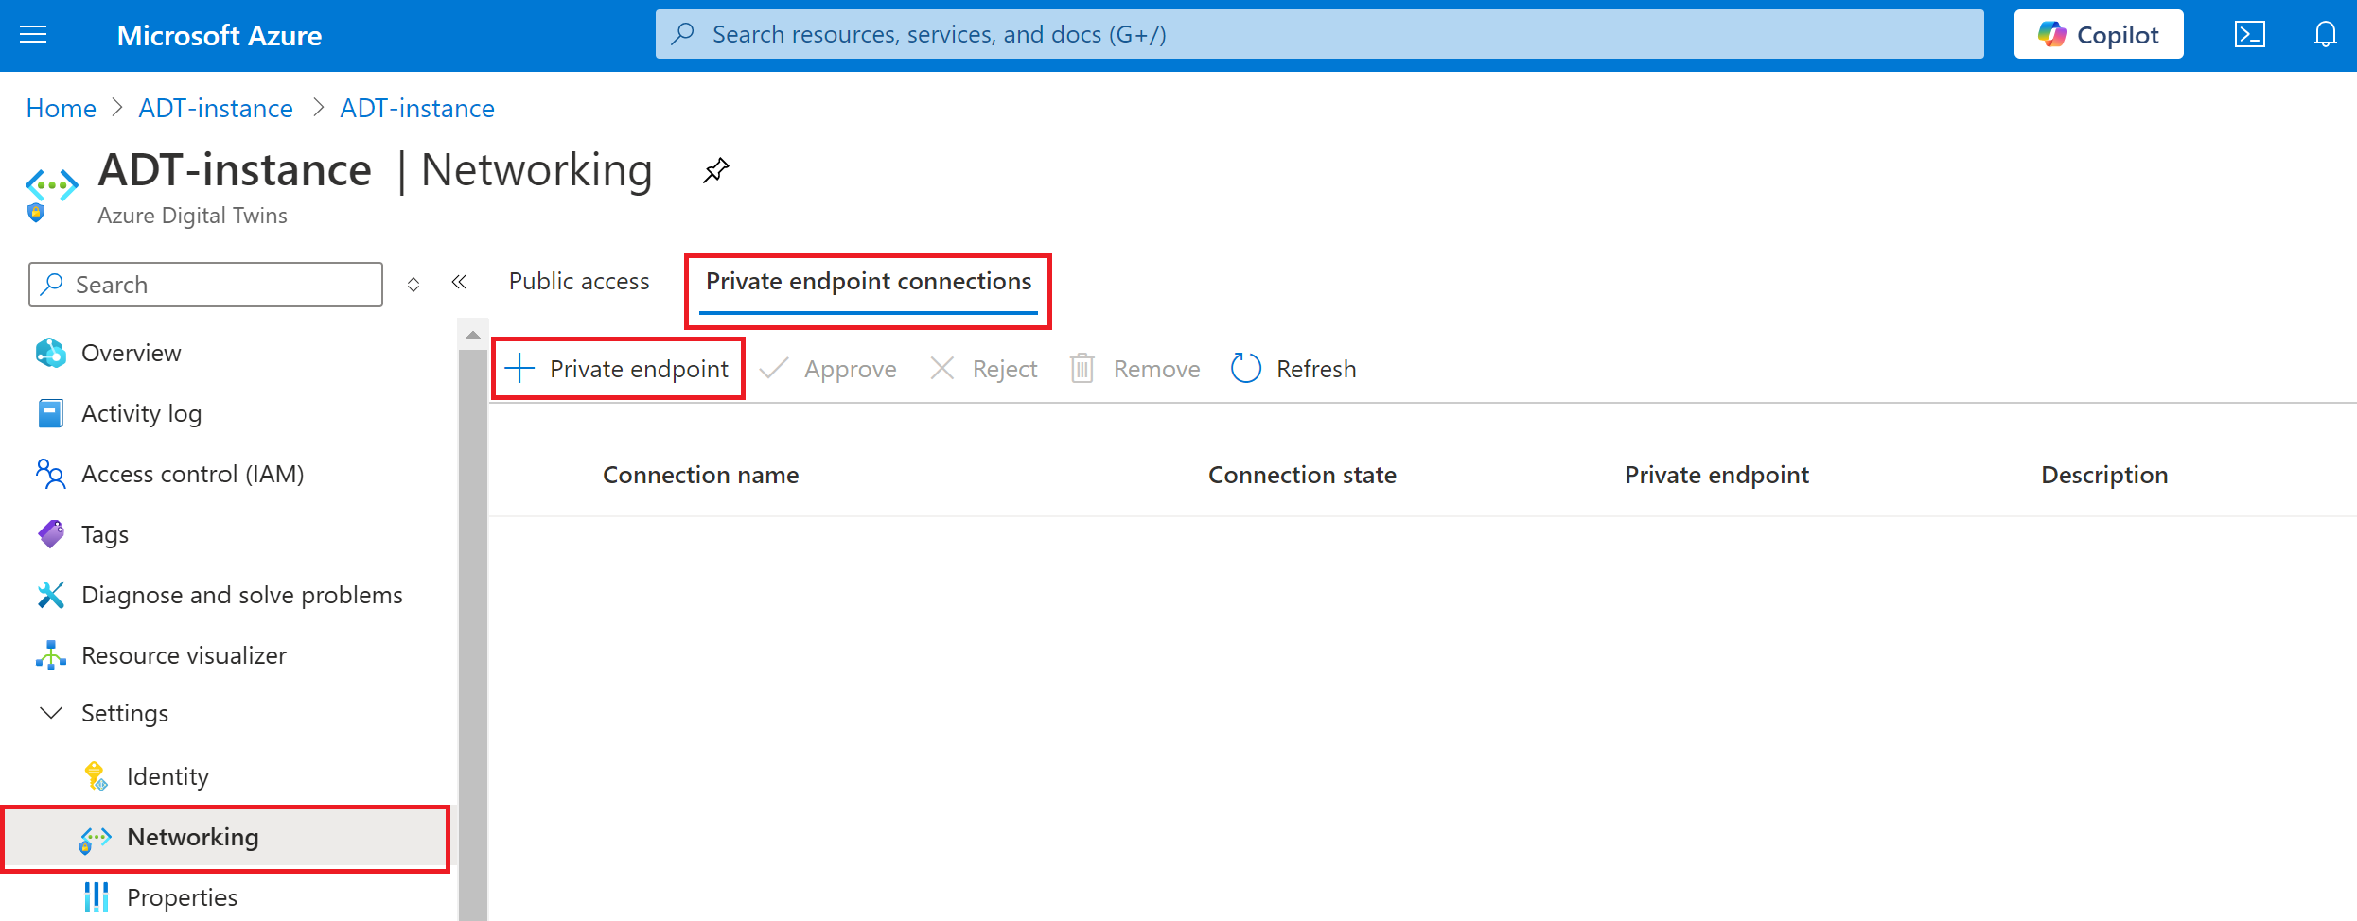This screenshot has height=921, width=2357.
Task: Collapse the sidebar with double chevron
Action: (459, 282)
